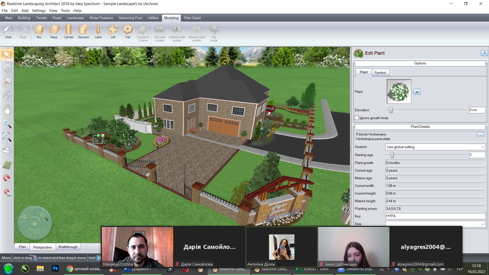The height and width of the screenshot is (275, 489).
Task: Open Chrome window in taskbar
Action: click(84, 269)
